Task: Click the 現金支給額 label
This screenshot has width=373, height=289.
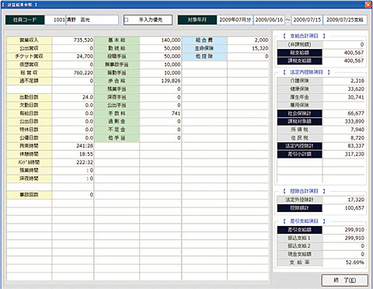Action: [x=300, y=254]
